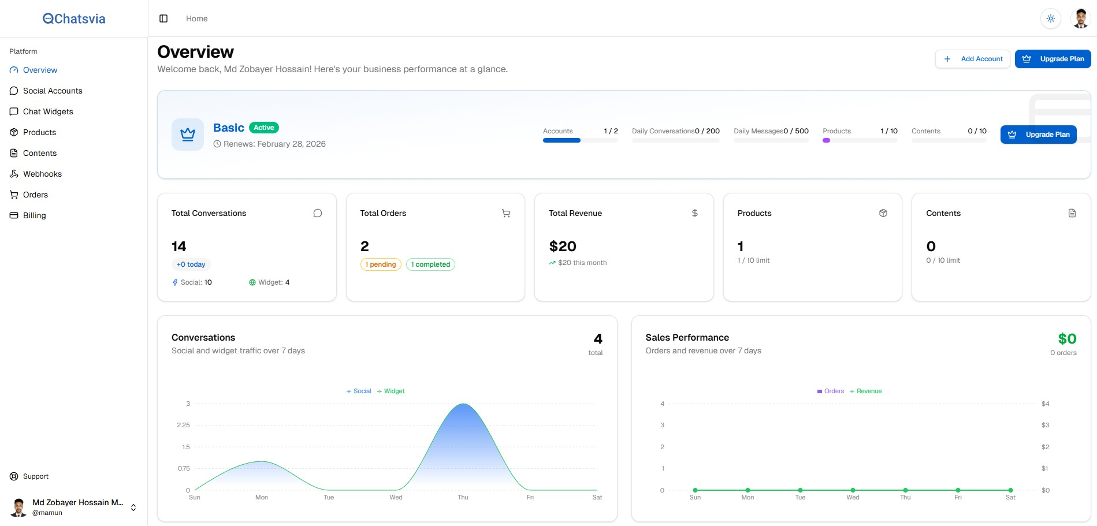Screen dimensions: 1097x526
Task: Click the chat bubble icon in Total Conversations
Action: (317, 213)
